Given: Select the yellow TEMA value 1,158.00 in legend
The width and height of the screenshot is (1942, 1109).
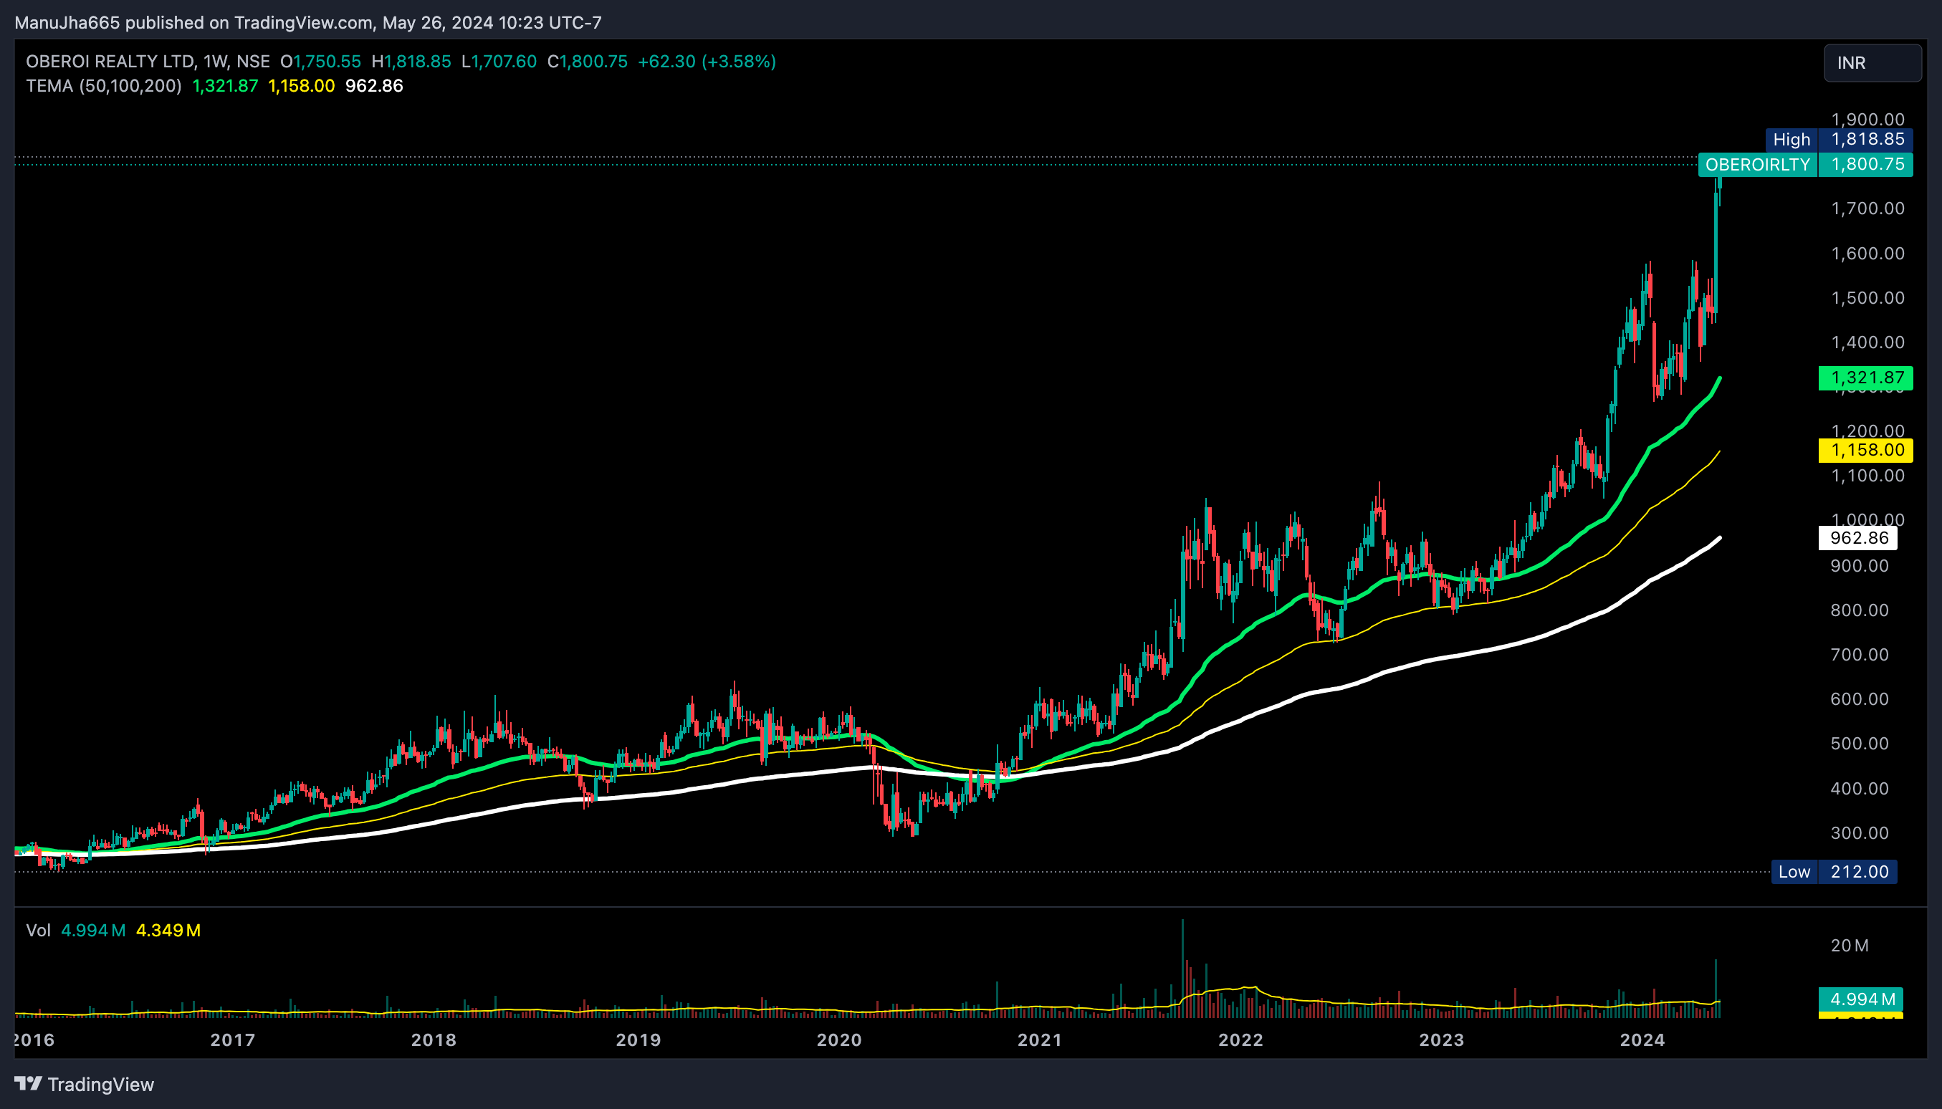Looking at the screenshot, I should point(301,86).
